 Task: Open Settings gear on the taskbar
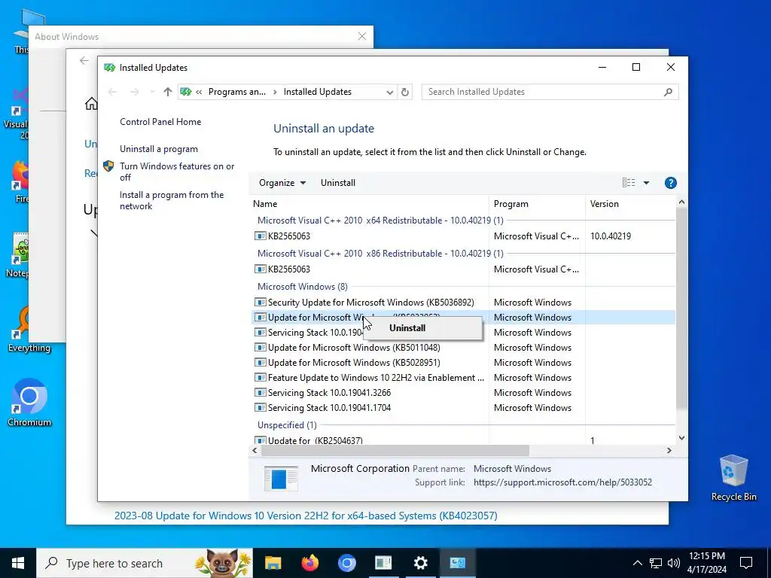420,563
